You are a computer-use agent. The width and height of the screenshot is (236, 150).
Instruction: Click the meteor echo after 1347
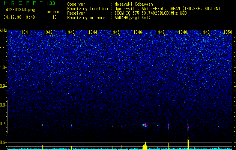coord(169,126)
